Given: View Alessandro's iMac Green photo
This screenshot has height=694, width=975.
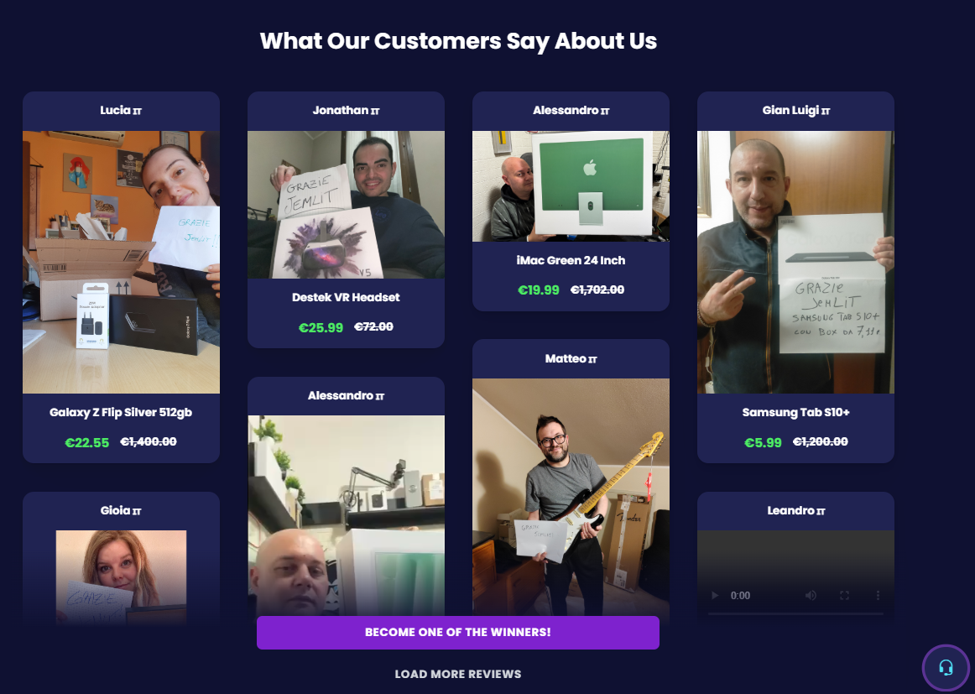Looking at the screenshot, I should point(571,186).
